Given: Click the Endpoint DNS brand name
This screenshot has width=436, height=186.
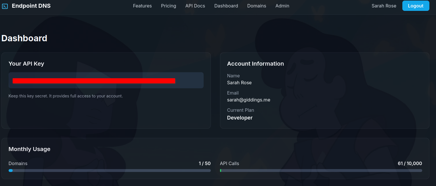Looking at the screenshot, I should [31, 6].
